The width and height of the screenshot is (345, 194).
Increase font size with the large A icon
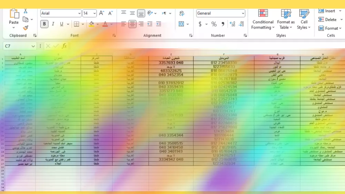tap(101, 13)
